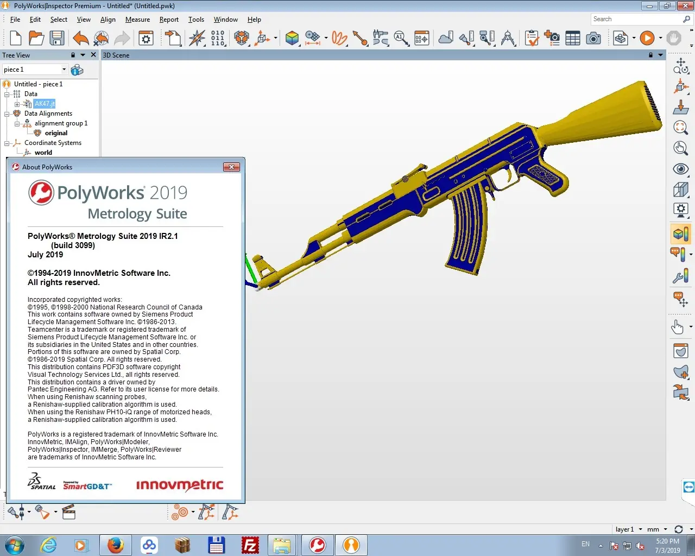Collapse the alignment group 1 node

17,123
